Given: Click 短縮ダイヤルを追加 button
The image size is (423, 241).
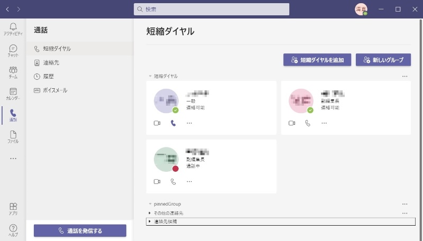Looking at the screenshot, I should [x=317, y=60].
